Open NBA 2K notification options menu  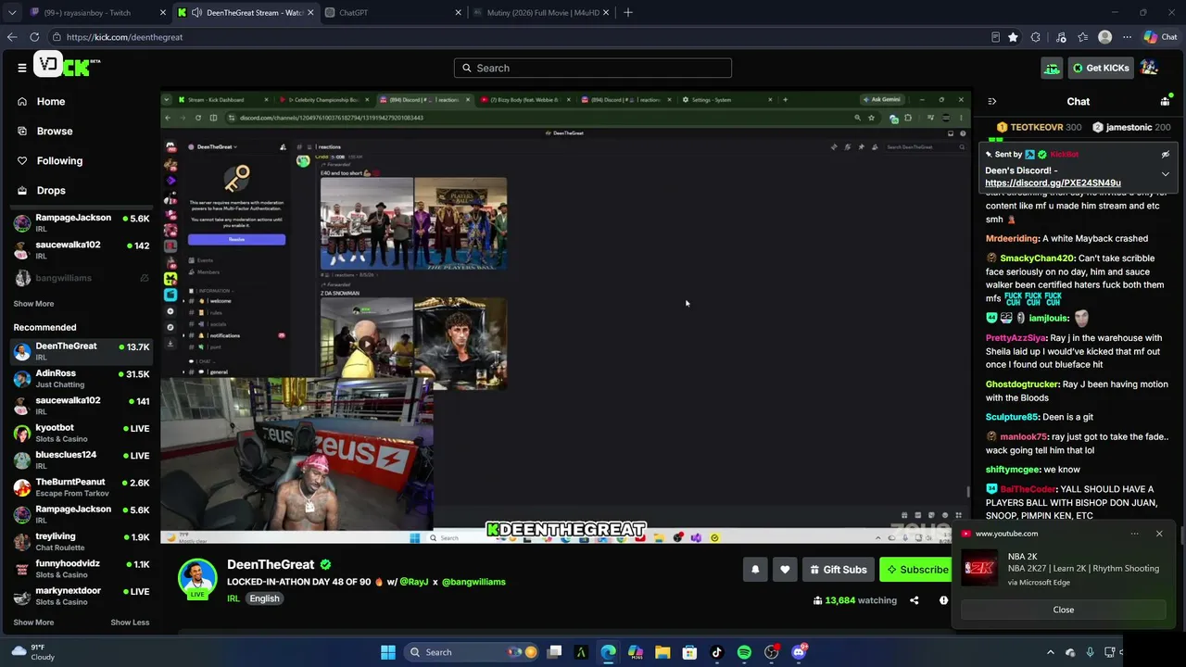(x=1134, y=534)
